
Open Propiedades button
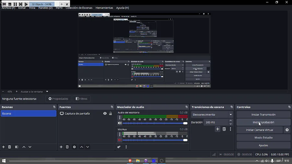[58, 99]
